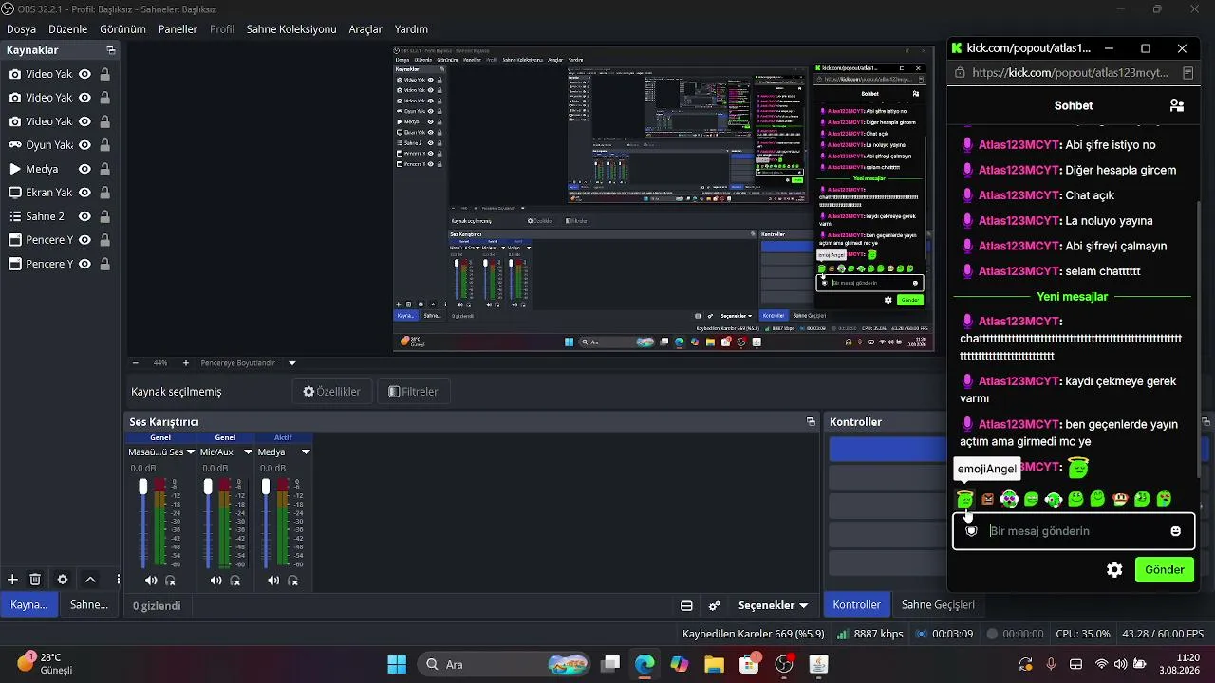1215x683 pixels.
Task: Open Kick chat settings gear
Action: [x=1115, y=570]
